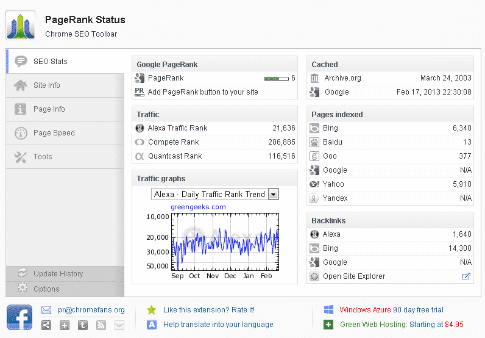Open the Quantcast Rank entry
Screen dimensions: 485x338
214,156
